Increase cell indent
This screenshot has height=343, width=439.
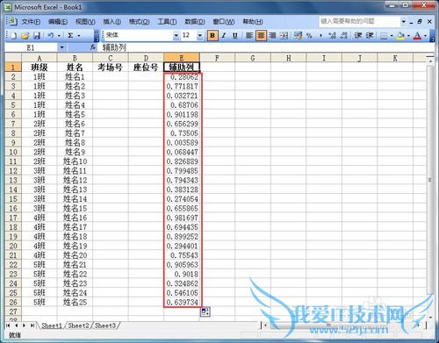370,36
